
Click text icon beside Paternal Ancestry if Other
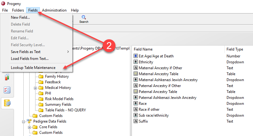tap(136, 85)
